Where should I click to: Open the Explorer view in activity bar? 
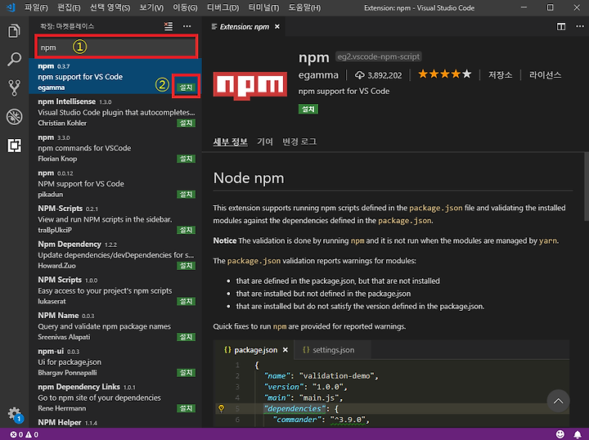pos(14,31)
